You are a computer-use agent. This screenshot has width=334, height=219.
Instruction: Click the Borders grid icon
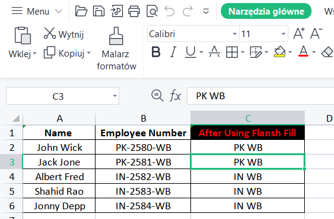(x=232, y=52)
